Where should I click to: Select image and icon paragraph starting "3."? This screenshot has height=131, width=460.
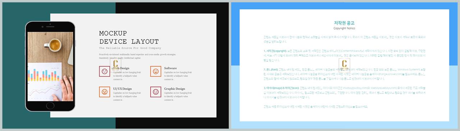tap(344, 92)
